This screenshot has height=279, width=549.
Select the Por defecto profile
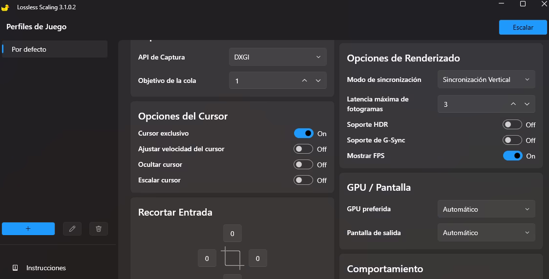[x=55, y=49]
